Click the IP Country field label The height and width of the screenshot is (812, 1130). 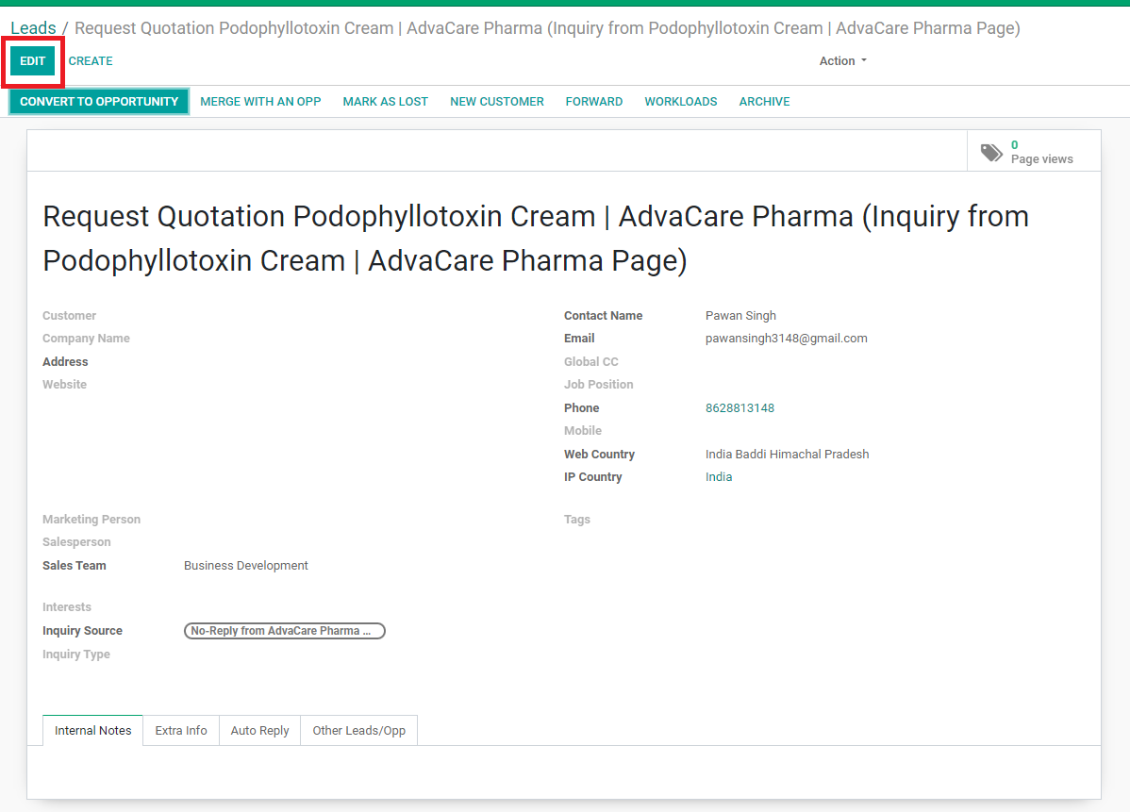(593, 477)
